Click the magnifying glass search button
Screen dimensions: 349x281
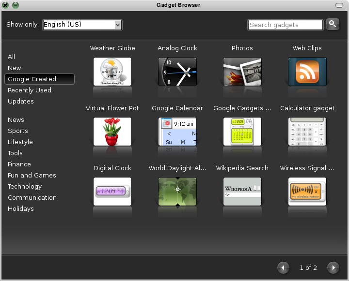pyautogui.click(x=333, y=24)
